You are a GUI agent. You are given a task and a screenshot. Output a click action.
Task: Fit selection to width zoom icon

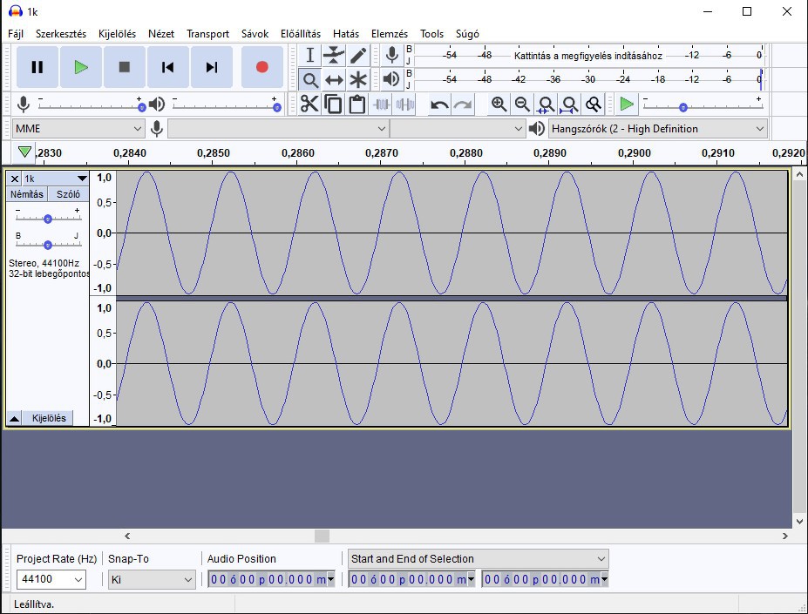(x=546, y=105)
